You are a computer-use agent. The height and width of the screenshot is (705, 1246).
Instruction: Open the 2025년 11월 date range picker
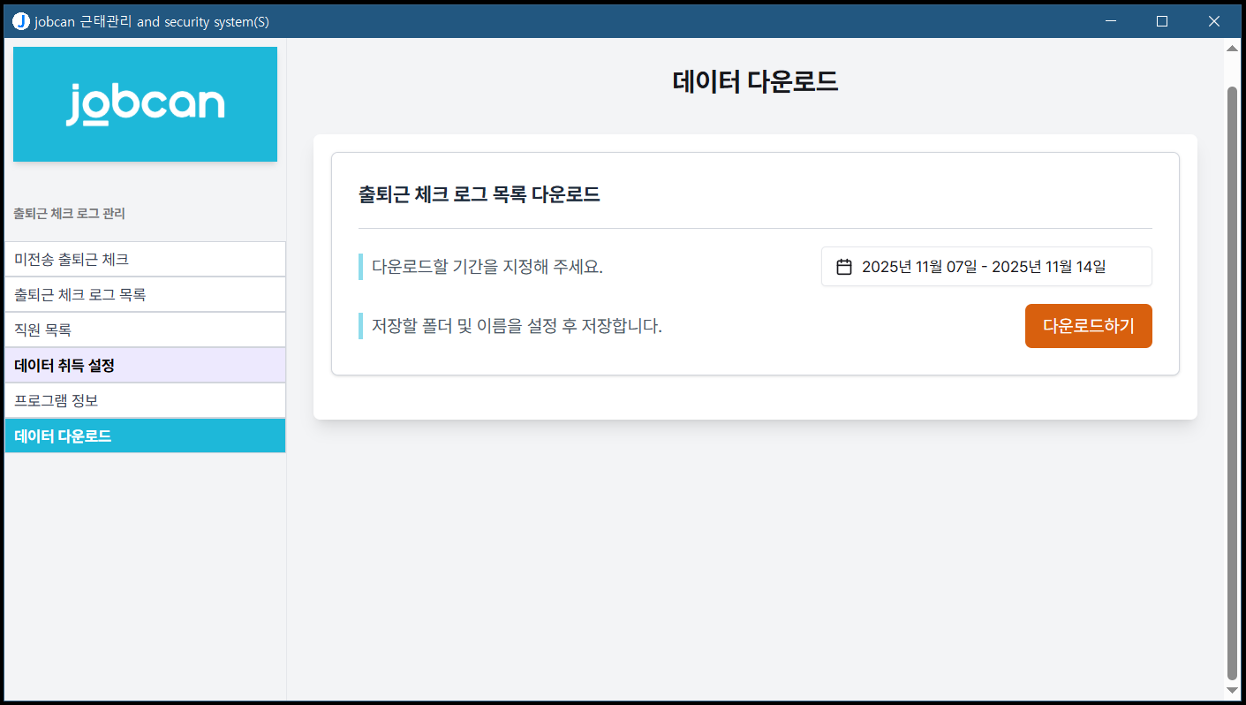(x=985, y=267)
